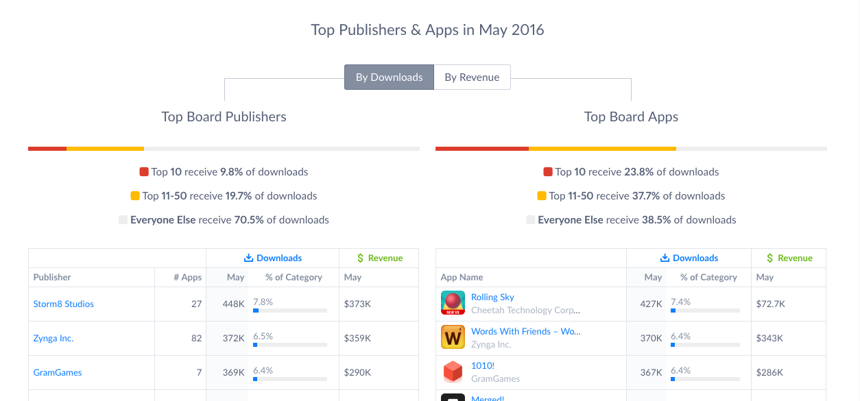Click the $290K revenue cell for GramGames

pyautogui.click(x=379, y=372)
